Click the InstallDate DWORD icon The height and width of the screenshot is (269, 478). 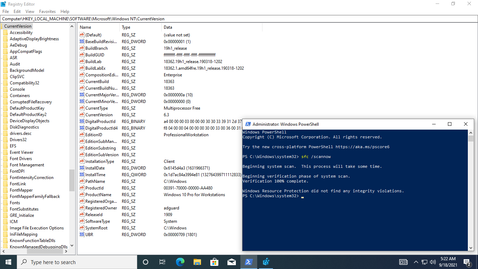(x=82, y=168)
